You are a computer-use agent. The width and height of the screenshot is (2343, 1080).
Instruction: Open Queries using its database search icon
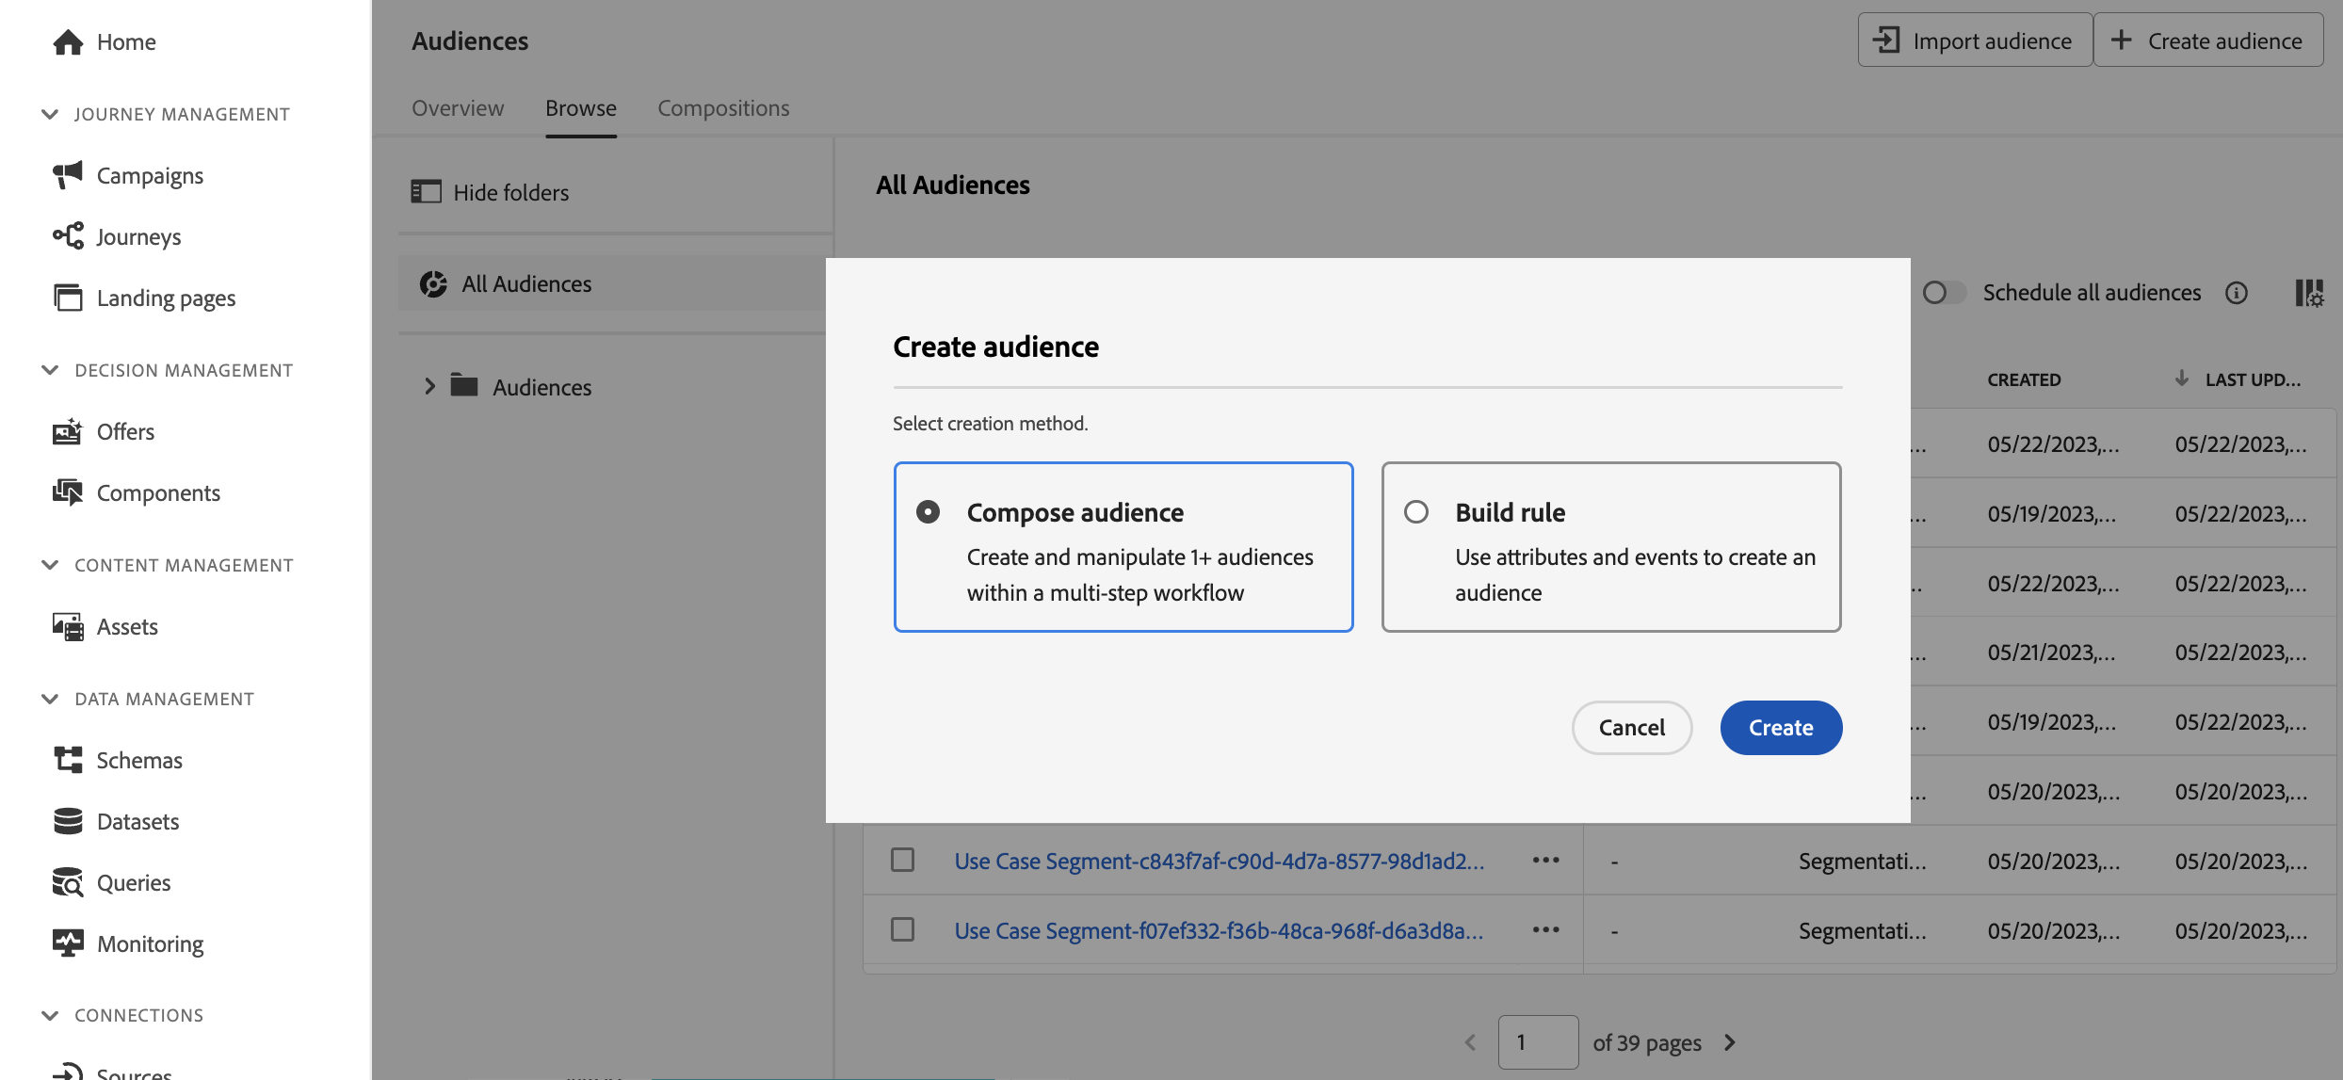(68, 882)
